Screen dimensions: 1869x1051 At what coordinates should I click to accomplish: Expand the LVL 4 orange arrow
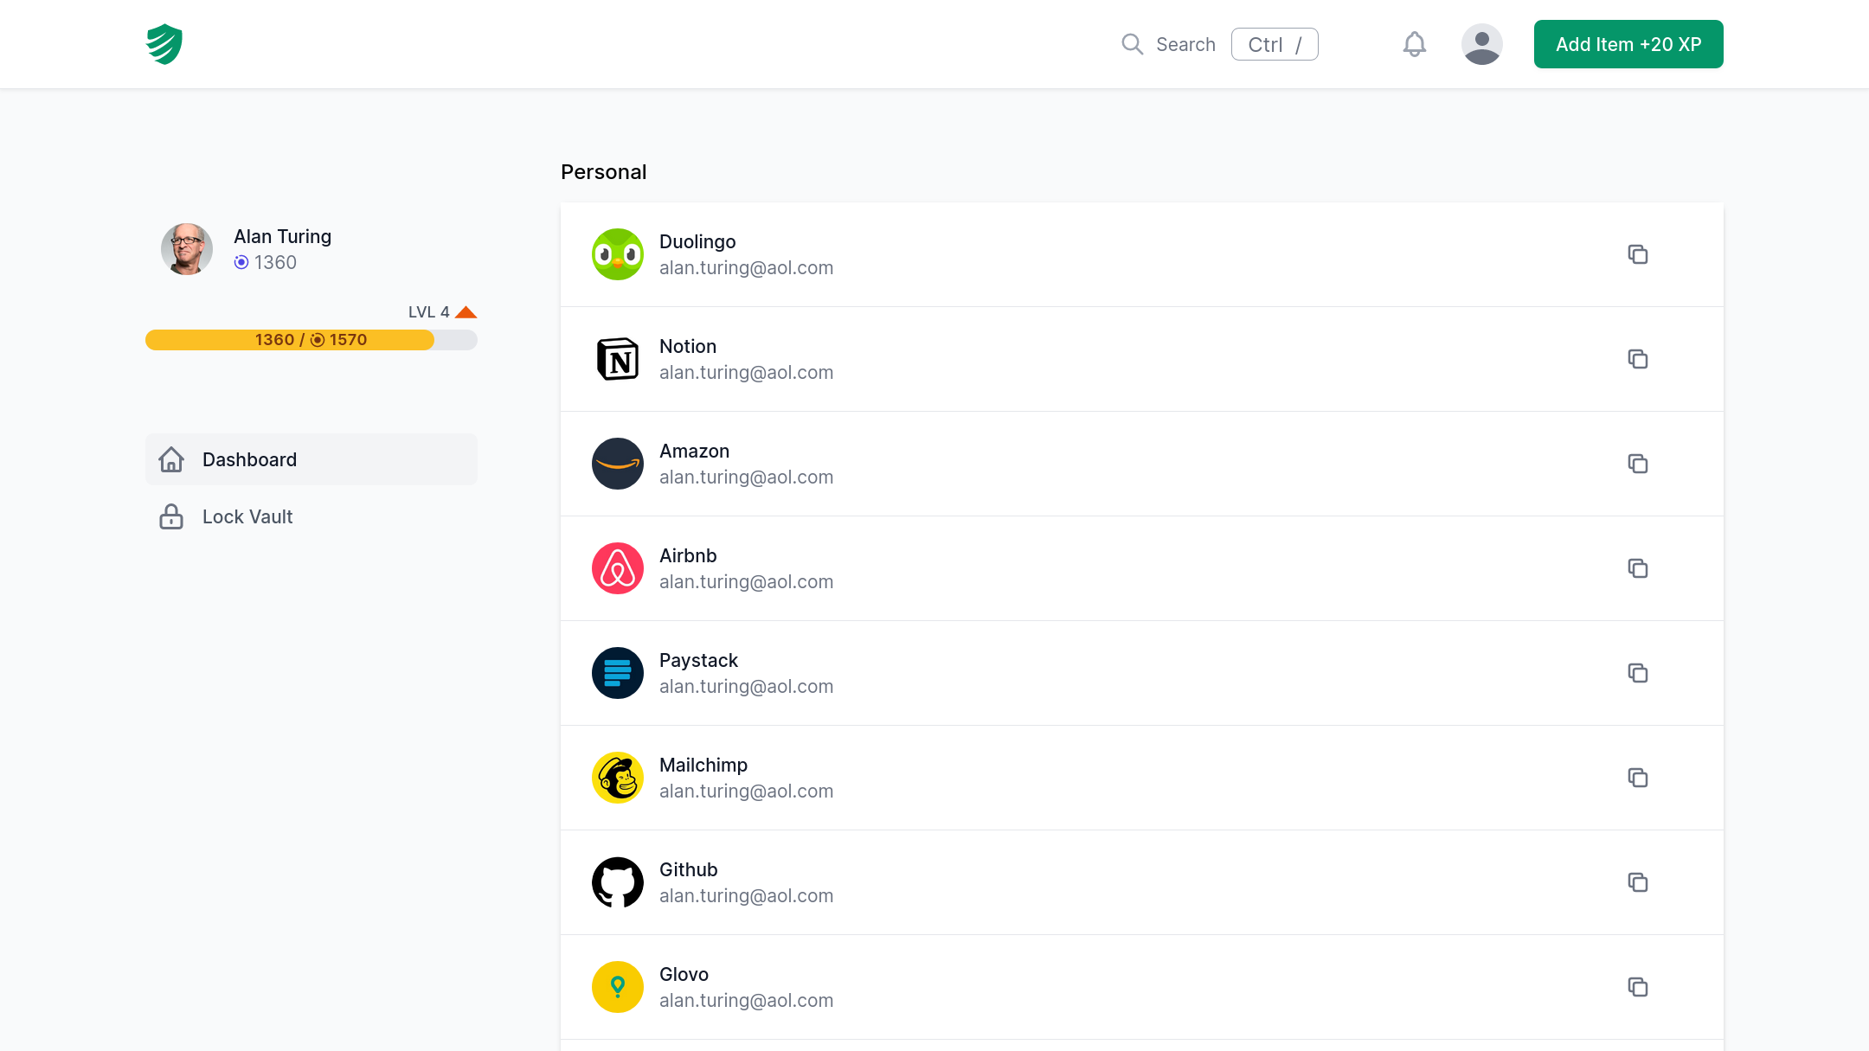466,312
